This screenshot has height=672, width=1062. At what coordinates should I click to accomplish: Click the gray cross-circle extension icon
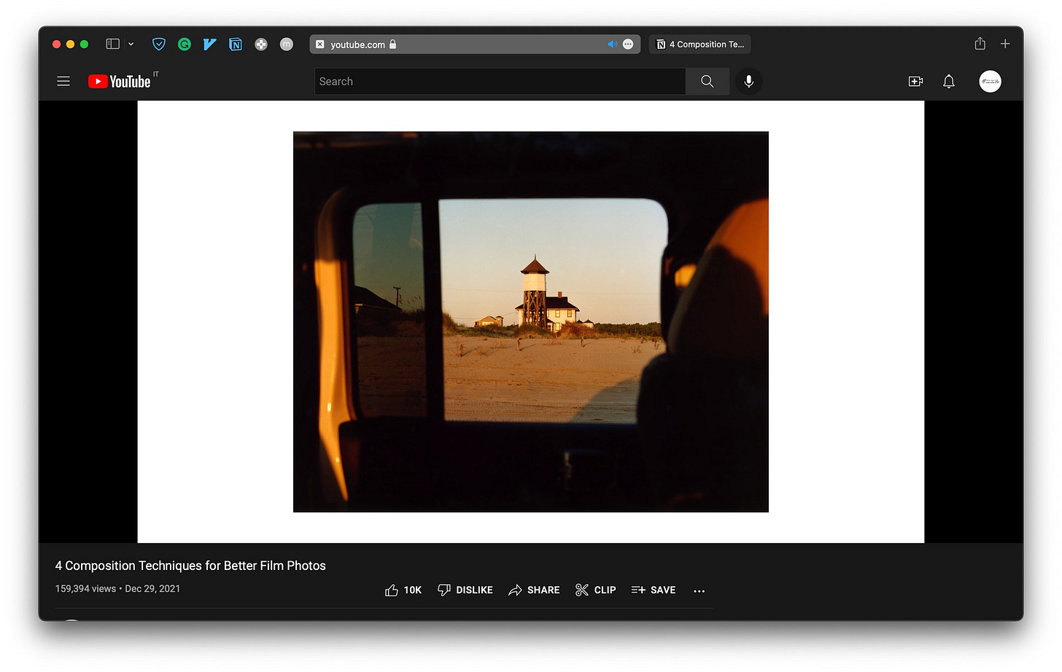tap(261, 44)
